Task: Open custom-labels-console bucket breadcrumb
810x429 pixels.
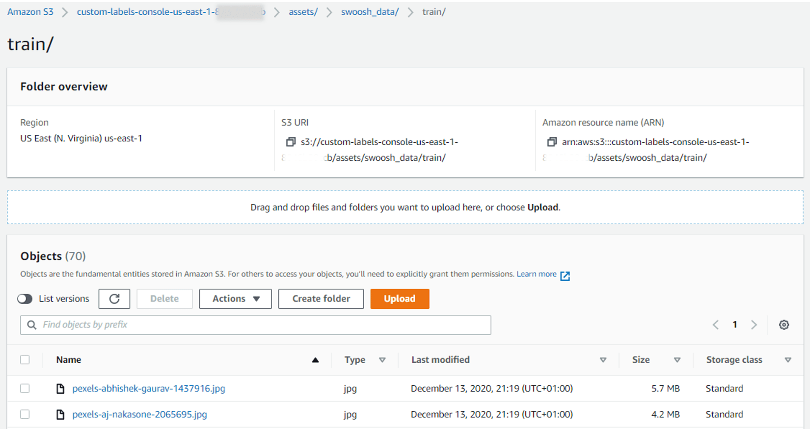Action: pos(171,12)
